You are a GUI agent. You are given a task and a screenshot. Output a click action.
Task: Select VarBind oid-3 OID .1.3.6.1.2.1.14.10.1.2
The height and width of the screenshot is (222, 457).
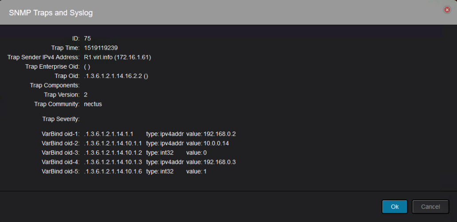coord(113,153)
